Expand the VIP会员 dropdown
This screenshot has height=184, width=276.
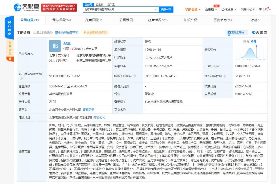pyautogui.click(x=193, y=10)
